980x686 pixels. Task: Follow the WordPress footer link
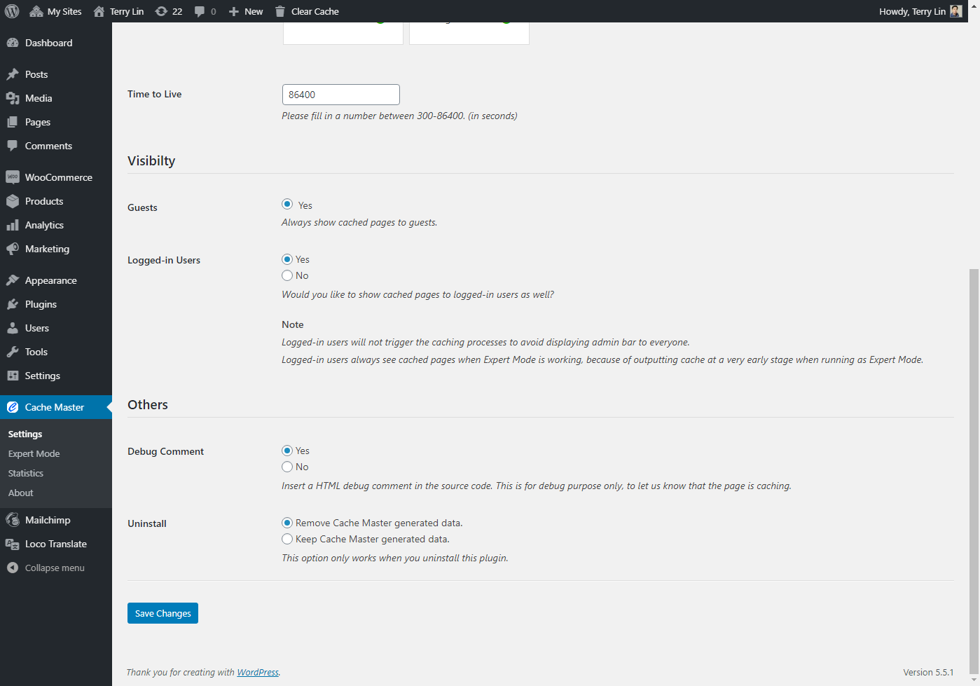[258, 672]
